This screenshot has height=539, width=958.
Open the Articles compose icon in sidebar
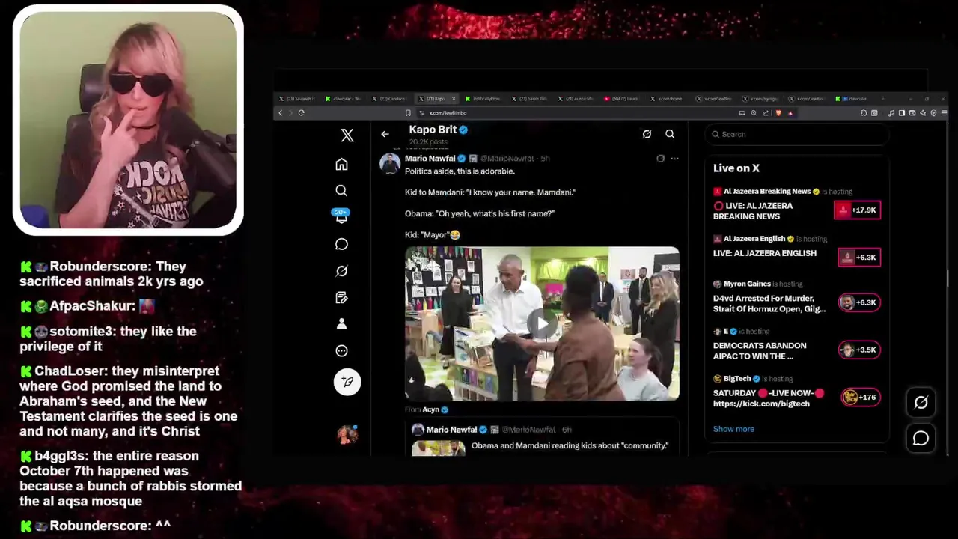coord(341,298)
